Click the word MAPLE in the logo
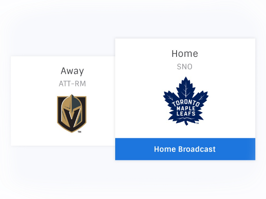The image size is (266, 199). click(x=186, y=109)
